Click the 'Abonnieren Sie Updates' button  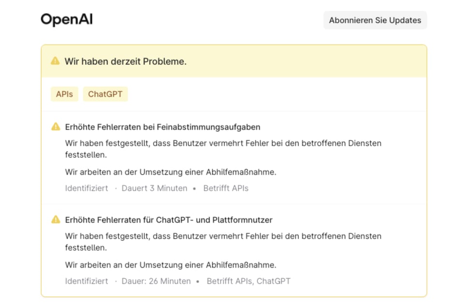[x=375, y=20]
